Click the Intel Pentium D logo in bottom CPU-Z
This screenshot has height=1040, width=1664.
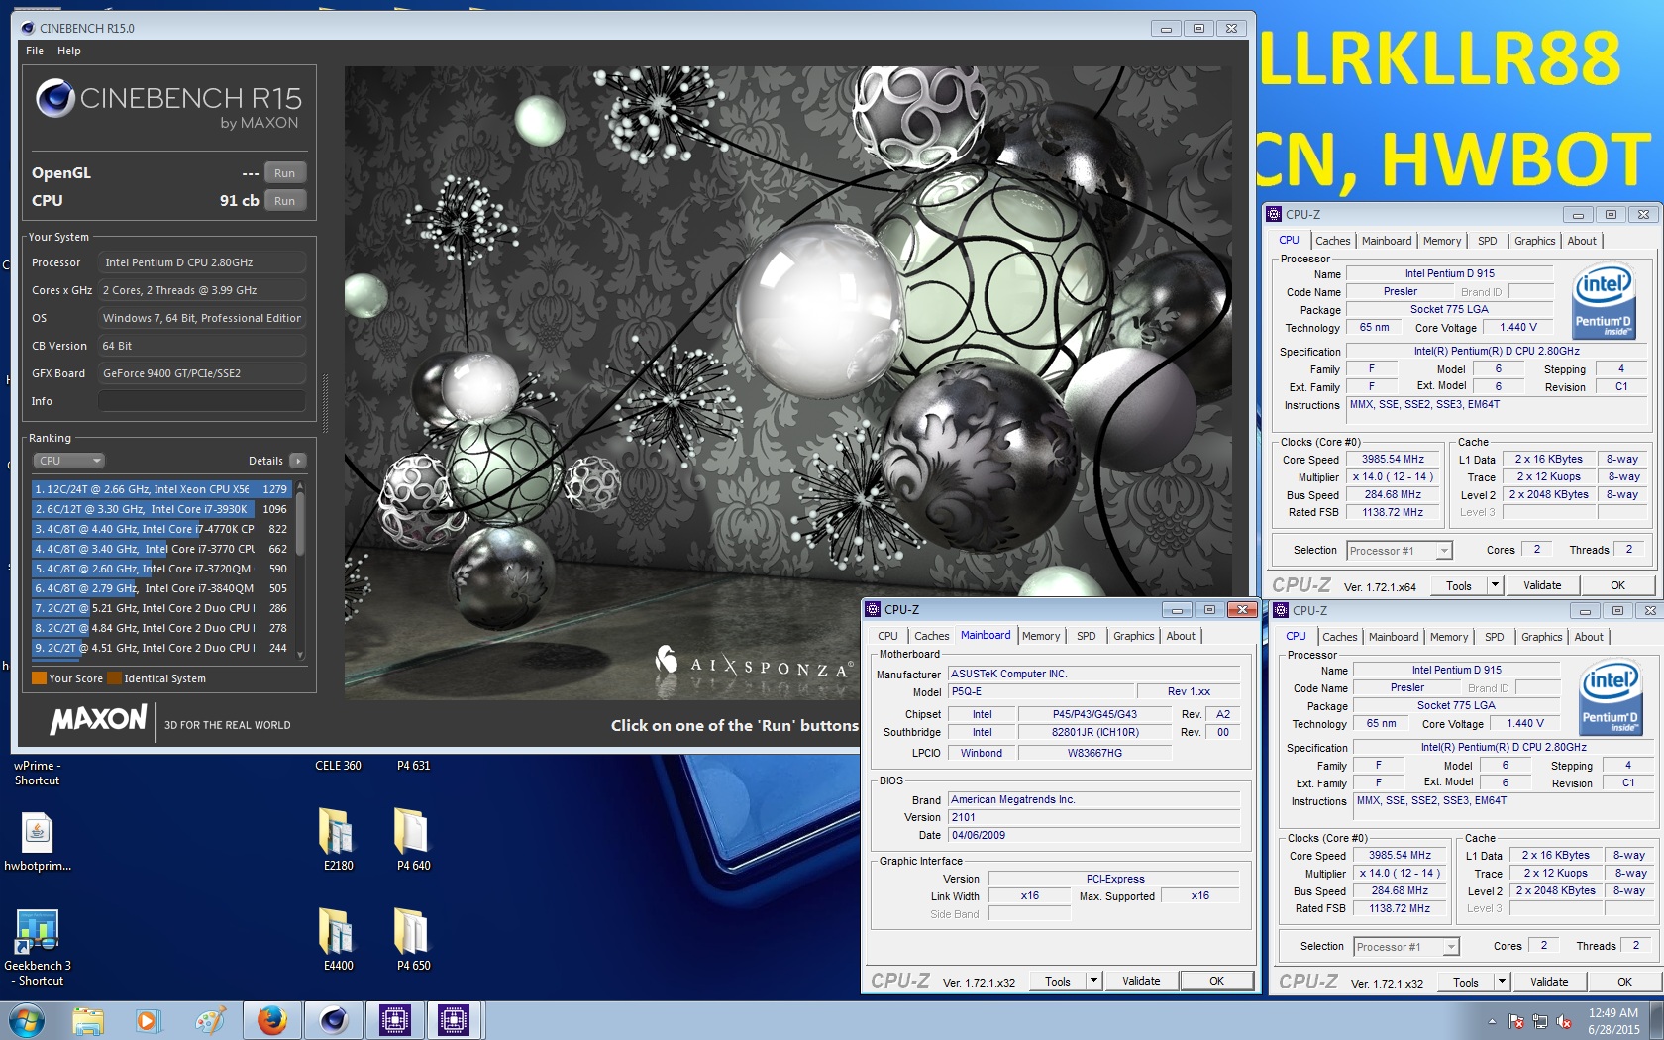pos(1610,699)
